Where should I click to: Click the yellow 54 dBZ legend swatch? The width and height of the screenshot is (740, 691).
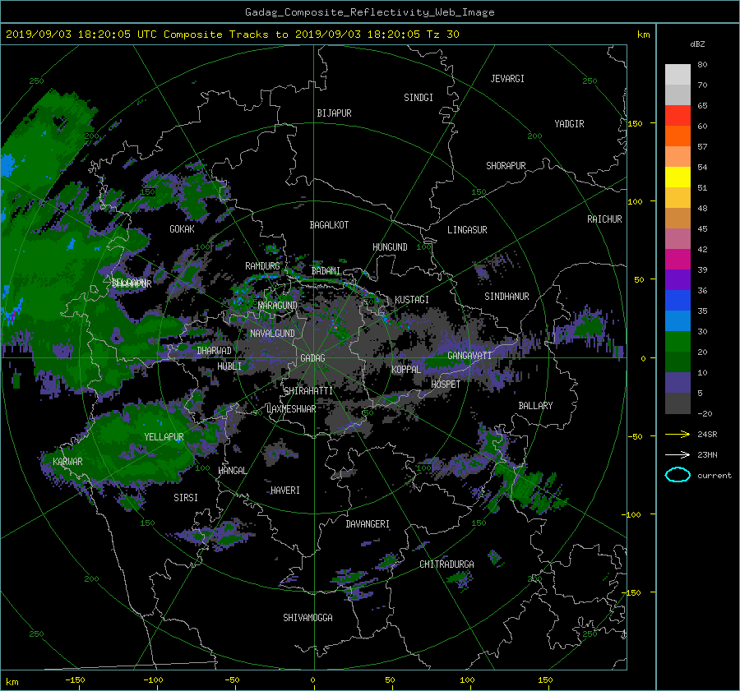coord(678,177)
